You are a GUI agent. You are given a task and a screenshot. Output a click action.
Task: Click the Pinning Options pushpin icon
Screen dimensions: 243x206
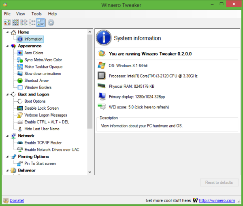[x=14, y=157]
